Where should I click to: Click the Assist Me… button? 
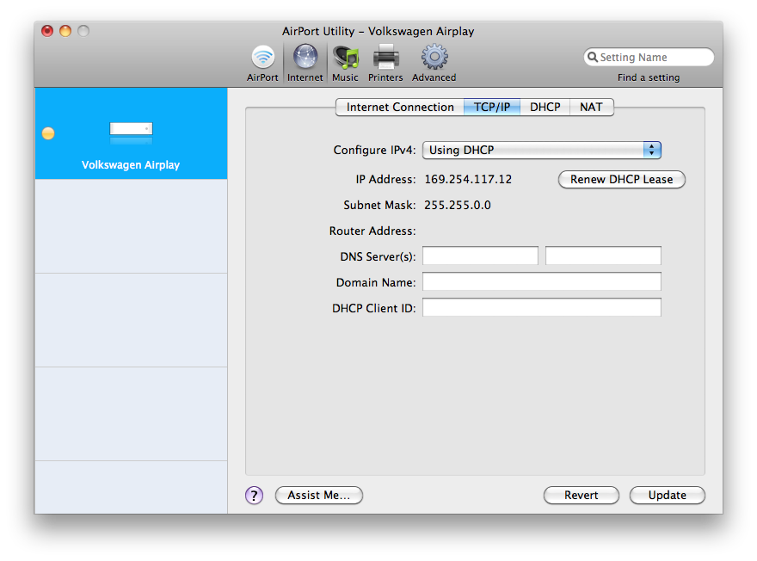[318, 495]
